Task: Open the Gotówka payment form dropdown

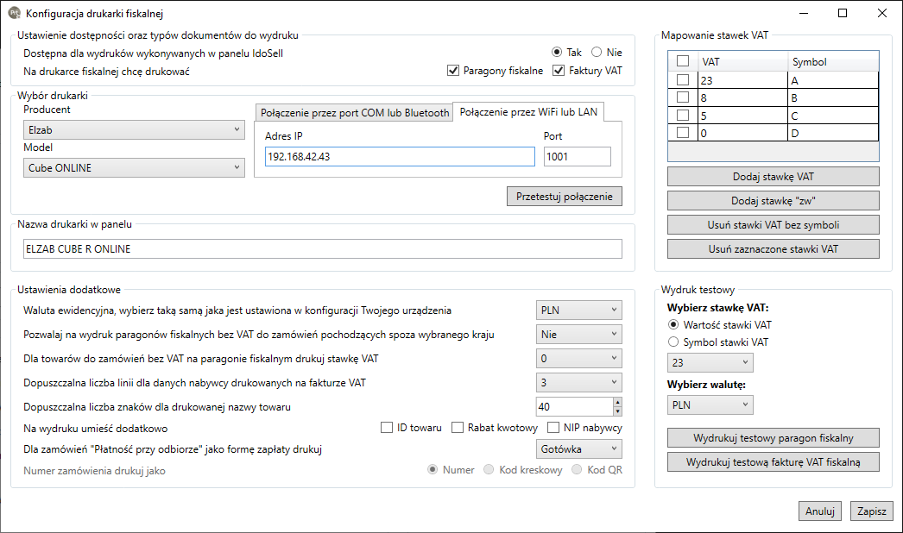Action: coord(578,448)
